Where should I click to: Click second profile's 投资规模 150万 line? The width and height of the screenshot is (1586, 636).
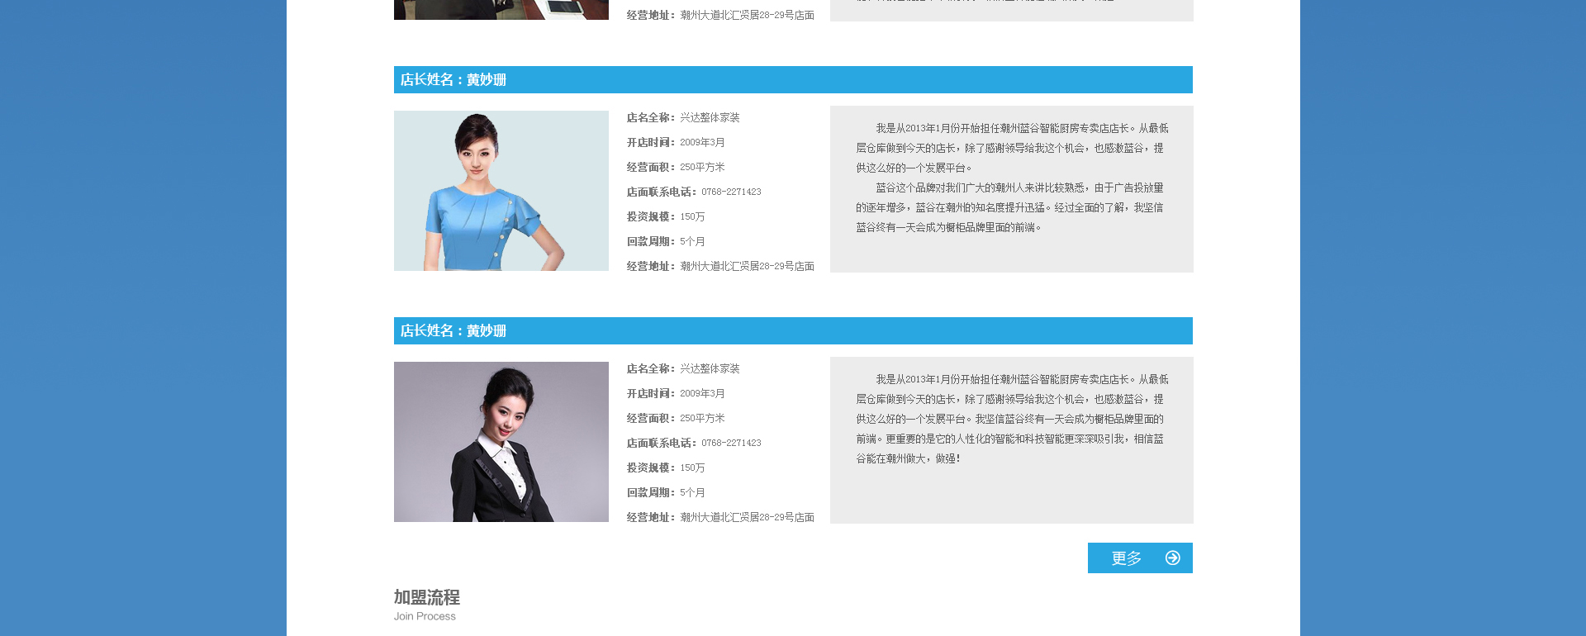pyautogui.click(x=666, y=468)
